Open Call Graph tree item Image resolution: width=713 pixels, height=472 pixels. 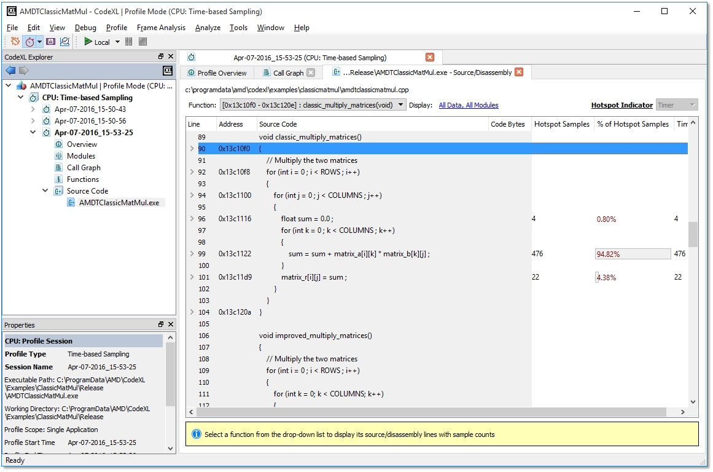pyautogui.click(x=84, y=168)
